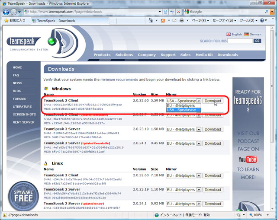Click the Home icon in command bar
Image resolution: width=277 pixels, height=220 pixels.
(x=151, y=20)
